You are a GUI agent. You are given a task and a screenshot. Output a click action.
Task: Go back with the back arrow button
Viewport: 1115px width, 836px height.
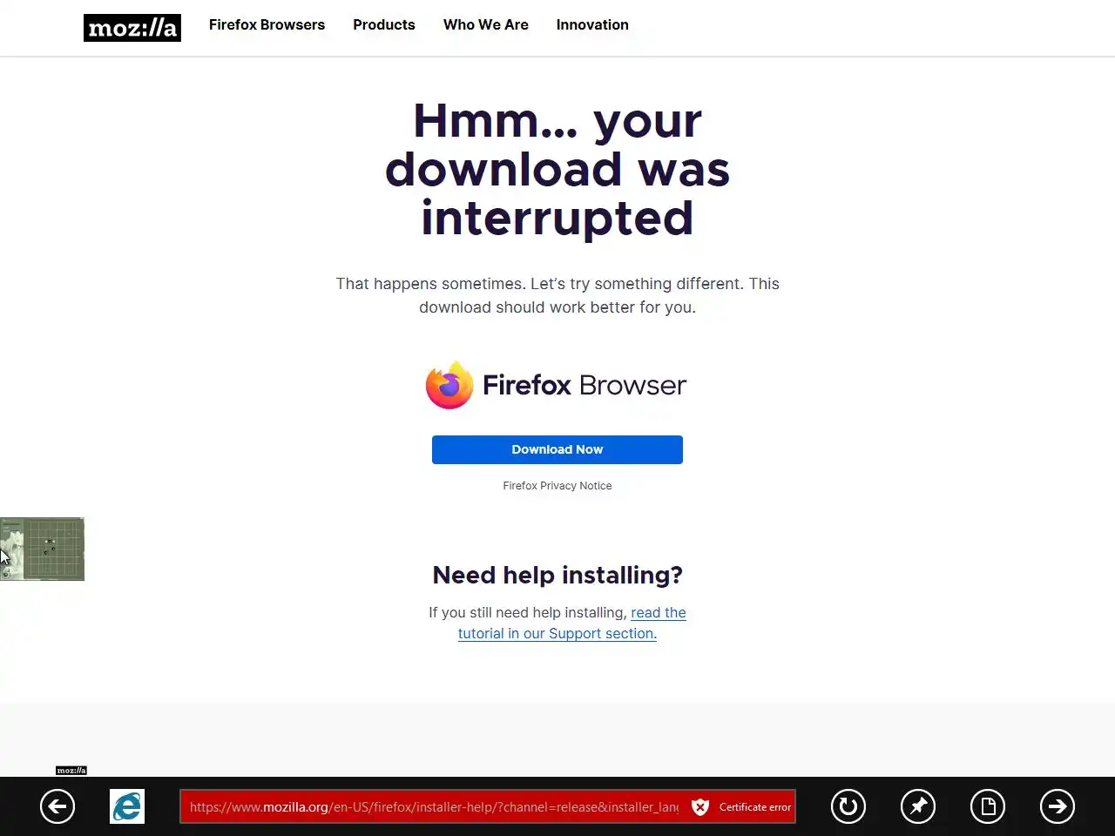click(57, 806)
